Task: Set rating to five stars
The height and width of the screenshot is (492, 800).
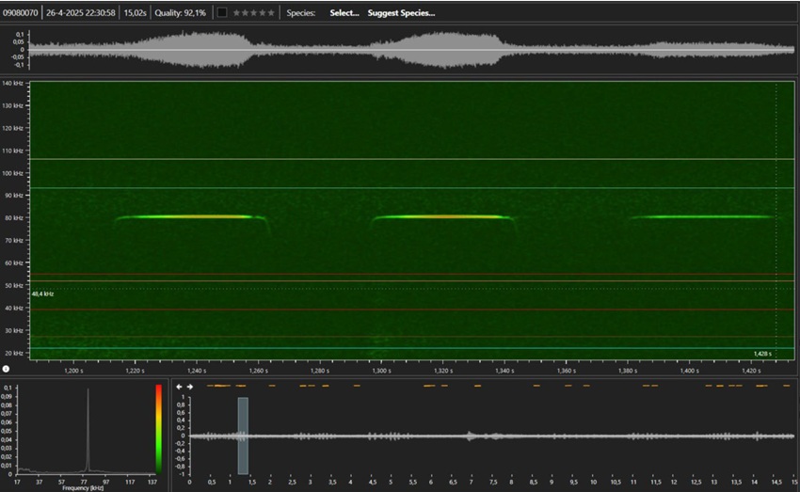Action: pyautogui.click(x=272, y=13)
